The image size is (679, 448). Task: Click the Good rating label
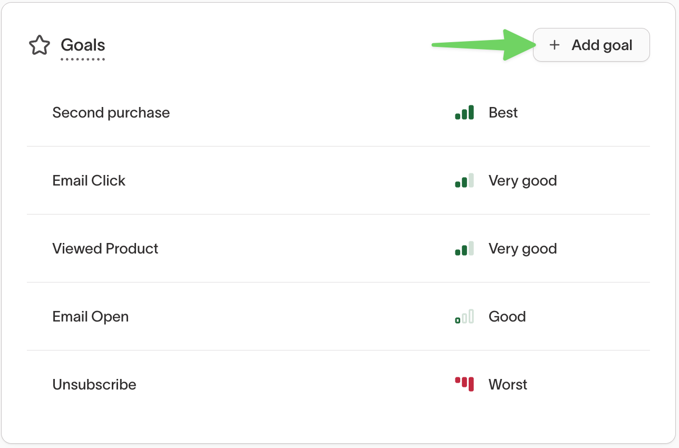point(507,317)
